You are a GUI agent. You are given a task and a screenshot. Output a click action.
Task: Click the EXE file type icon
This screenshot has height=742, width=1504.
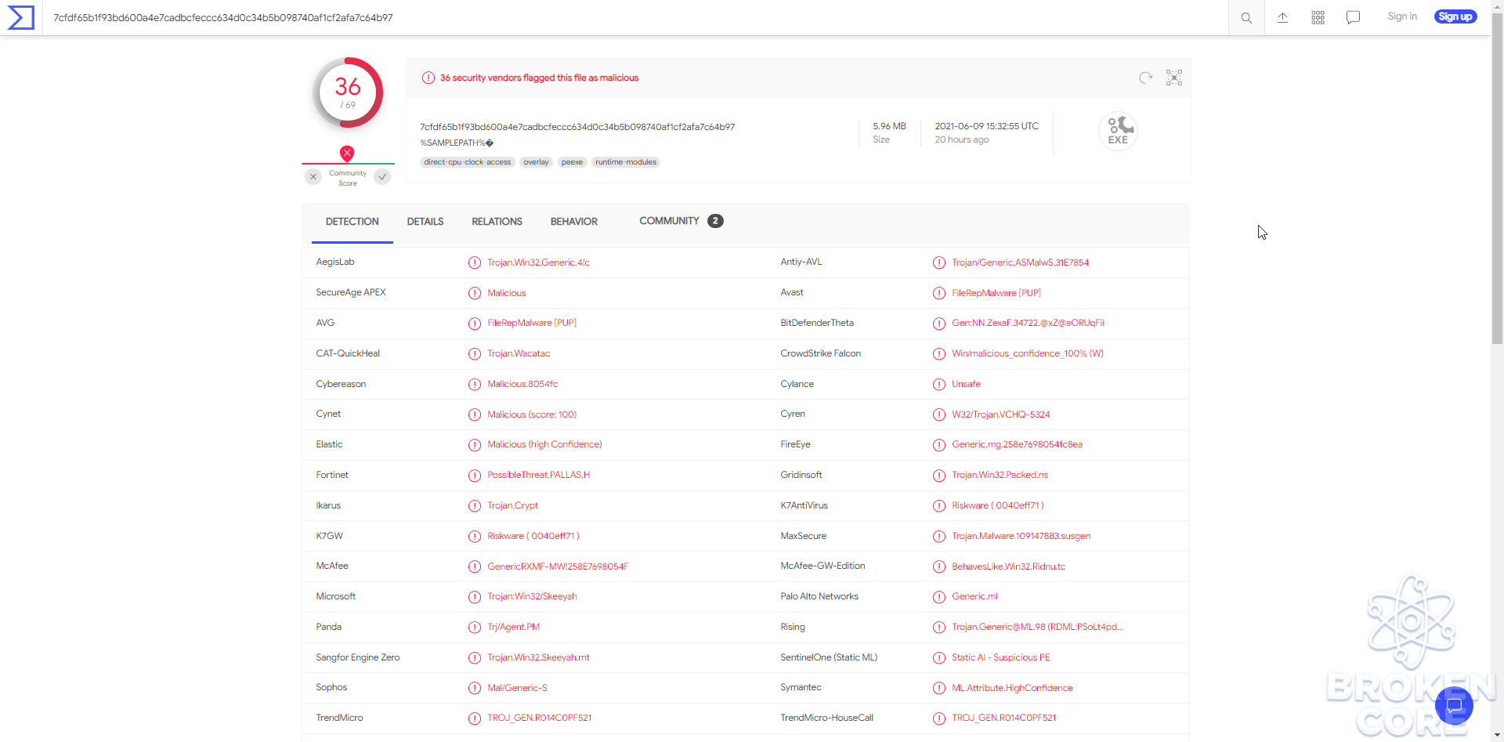pos(1118,131)
